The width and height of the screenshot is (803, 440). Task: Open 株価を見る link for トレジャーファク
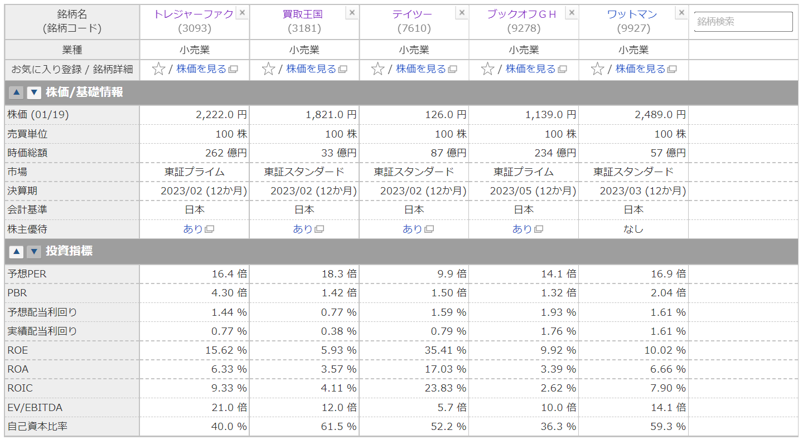click(x=207, y=69)
